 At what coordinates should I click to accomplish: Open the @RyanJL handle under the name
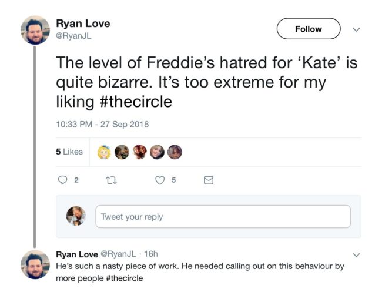click(73, 36)
